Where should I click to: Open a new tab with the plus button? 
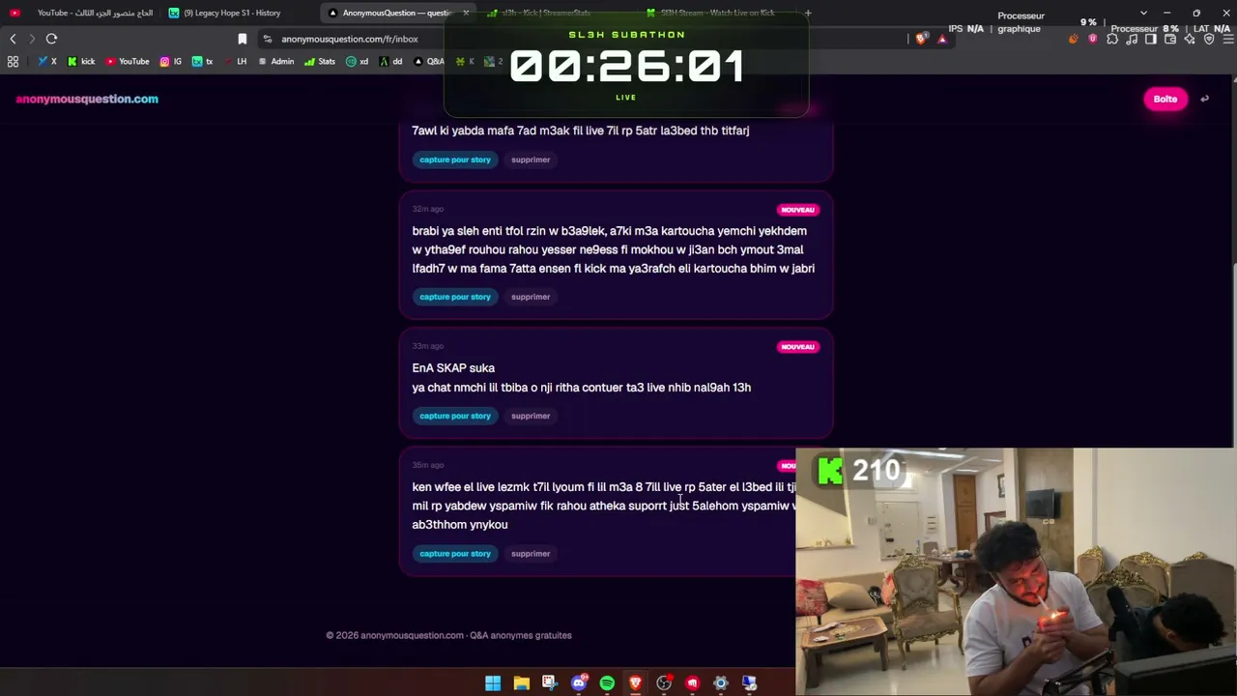[808, 13]
